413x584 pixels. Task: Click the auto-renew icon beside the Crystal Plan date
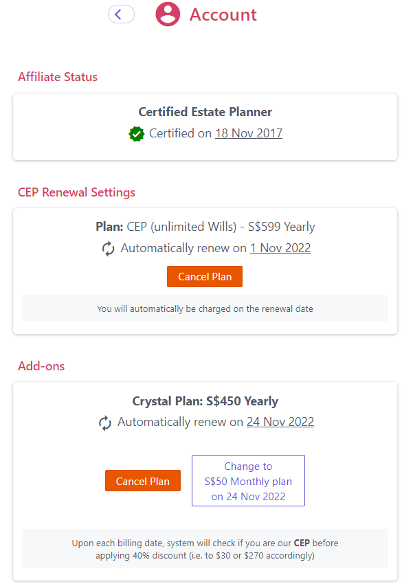click(x=104, y=423)
